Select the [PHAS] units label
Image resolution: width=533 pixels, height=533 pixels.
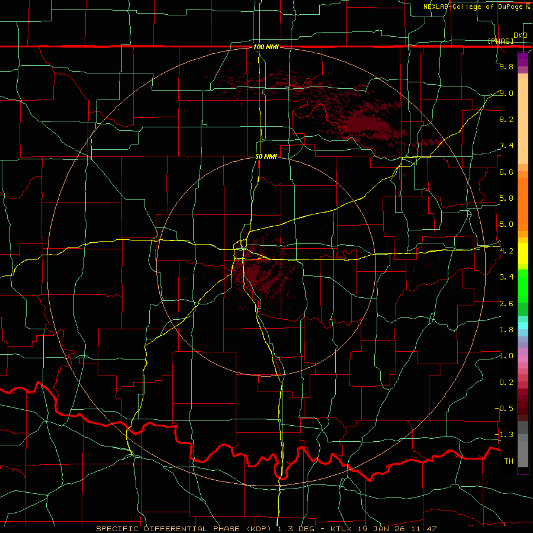pyautogui.click(x=500, y=41)
